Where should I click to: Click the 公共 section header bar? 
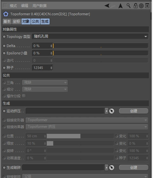click(x=76, y=75)
